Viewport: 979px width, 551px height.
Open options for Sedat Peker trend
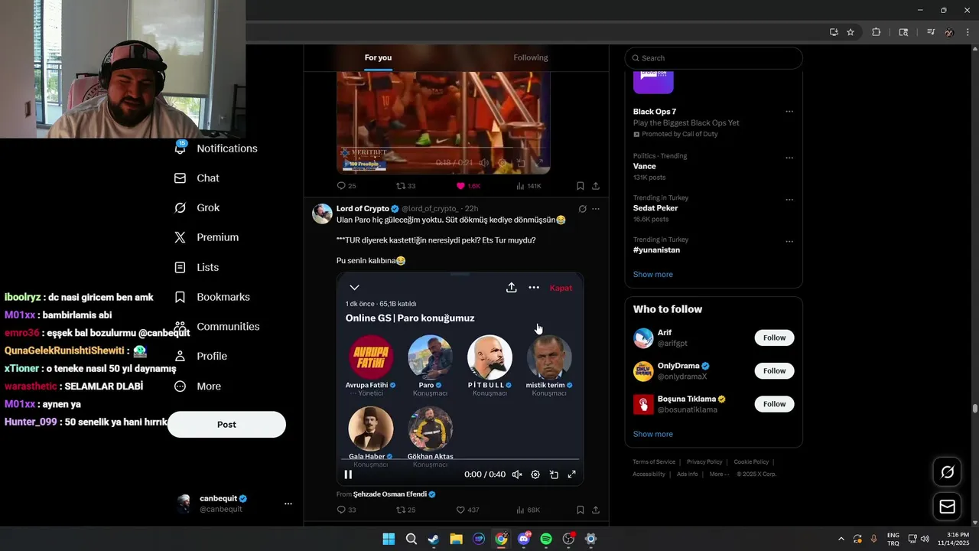point(789,200)
